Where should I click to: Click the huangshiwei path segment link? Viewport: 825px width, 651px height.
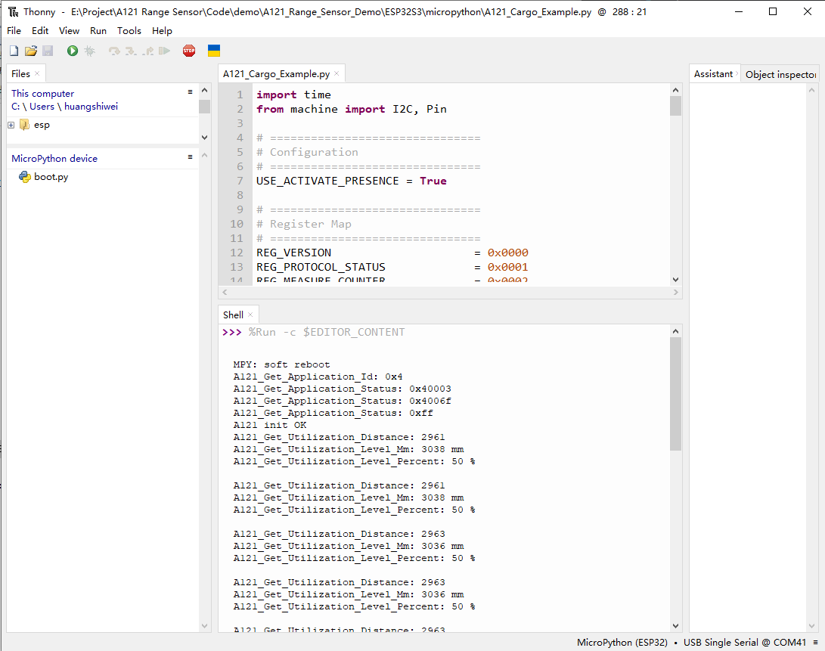point(91,107)
